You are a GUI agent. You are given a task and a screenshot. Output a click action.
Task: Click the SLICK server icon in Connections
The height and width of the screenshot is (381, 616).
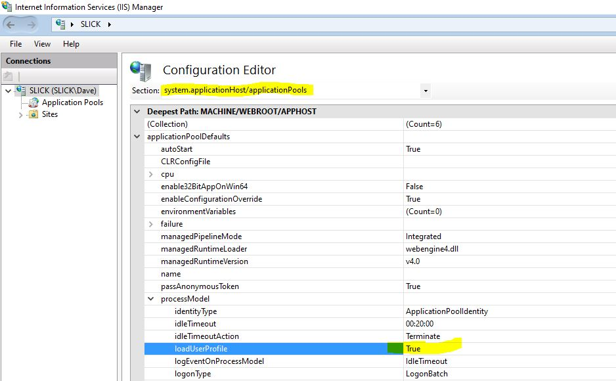tap(21, 90)
